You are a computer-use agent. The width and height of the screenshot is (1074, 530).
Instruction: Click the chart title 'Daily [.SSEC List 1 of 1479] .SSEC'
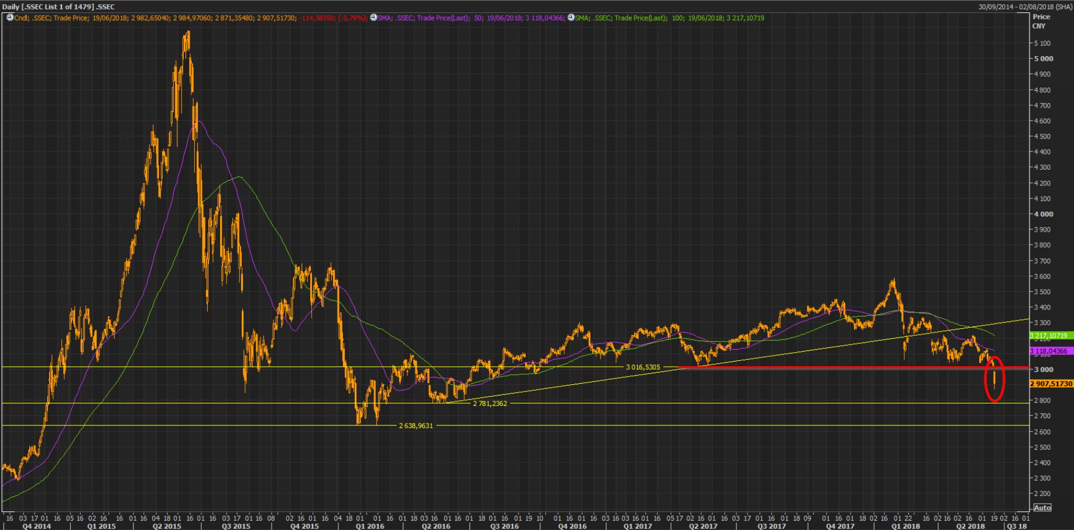59,6
